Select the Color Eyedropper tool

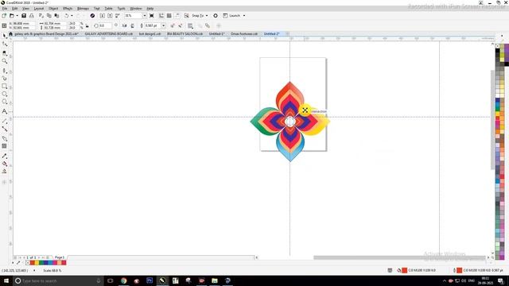point(4,156)
